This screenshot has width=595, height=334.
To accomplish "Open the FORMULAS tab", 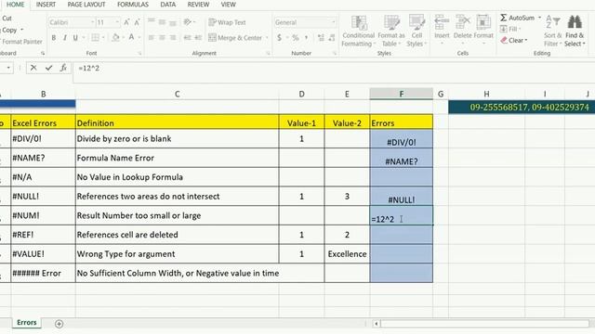I will point(132,5).
